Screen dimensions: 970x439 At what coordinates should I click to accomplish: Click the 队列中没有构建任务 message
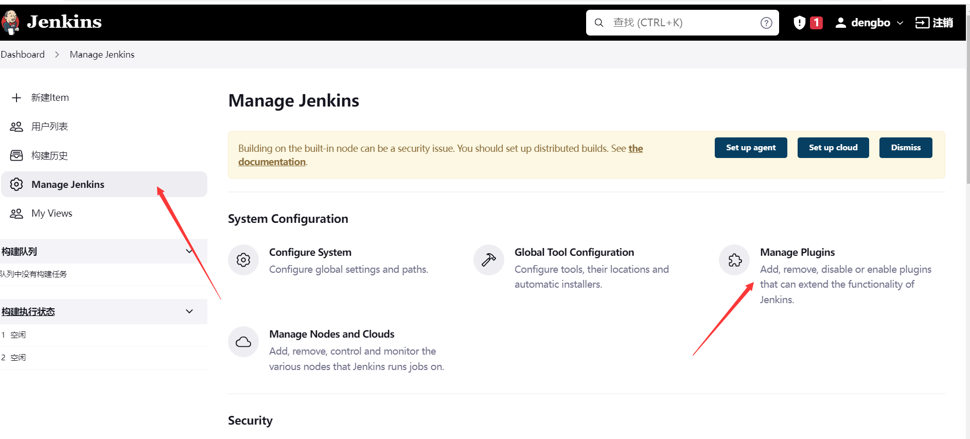(33, 274)
